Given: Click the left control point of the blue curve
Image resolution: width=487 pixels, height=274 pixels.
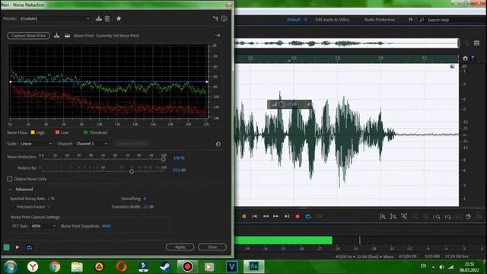Looking at the screenshot, I should [x=11, y=82].
